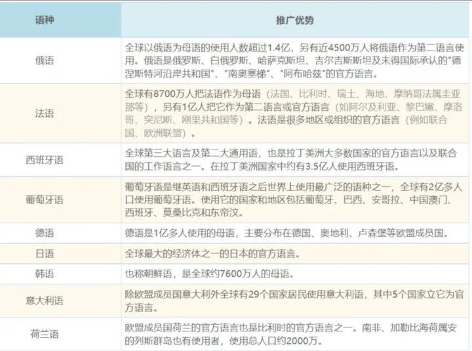
Task: Click the 推广优势 column header
Action: click(x=295, y=20)
